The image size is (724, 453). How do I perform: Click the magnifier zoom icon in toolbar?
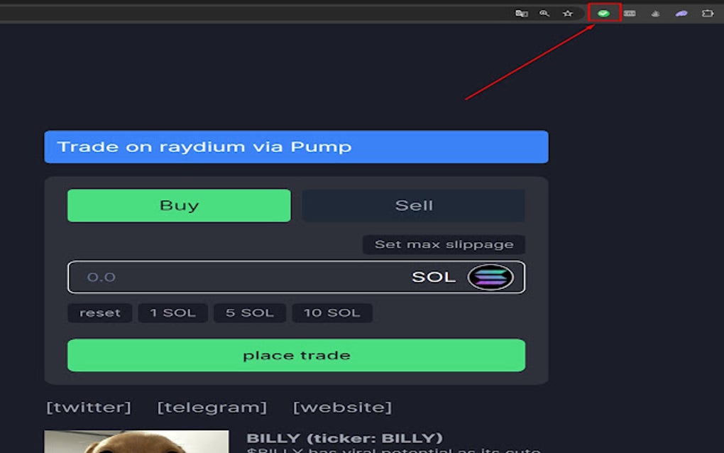coord(546,13)
